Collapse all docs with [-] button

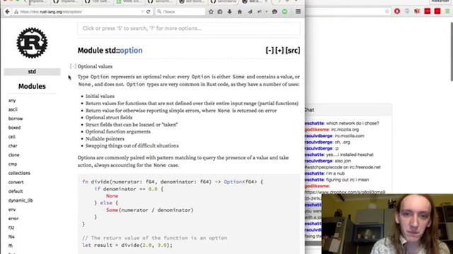click(270, 50)
